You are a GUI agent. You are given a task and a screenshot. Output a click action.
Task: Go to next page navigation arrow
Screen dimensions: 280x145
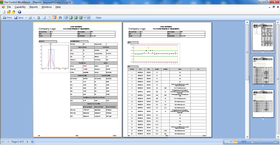point(27,142)
